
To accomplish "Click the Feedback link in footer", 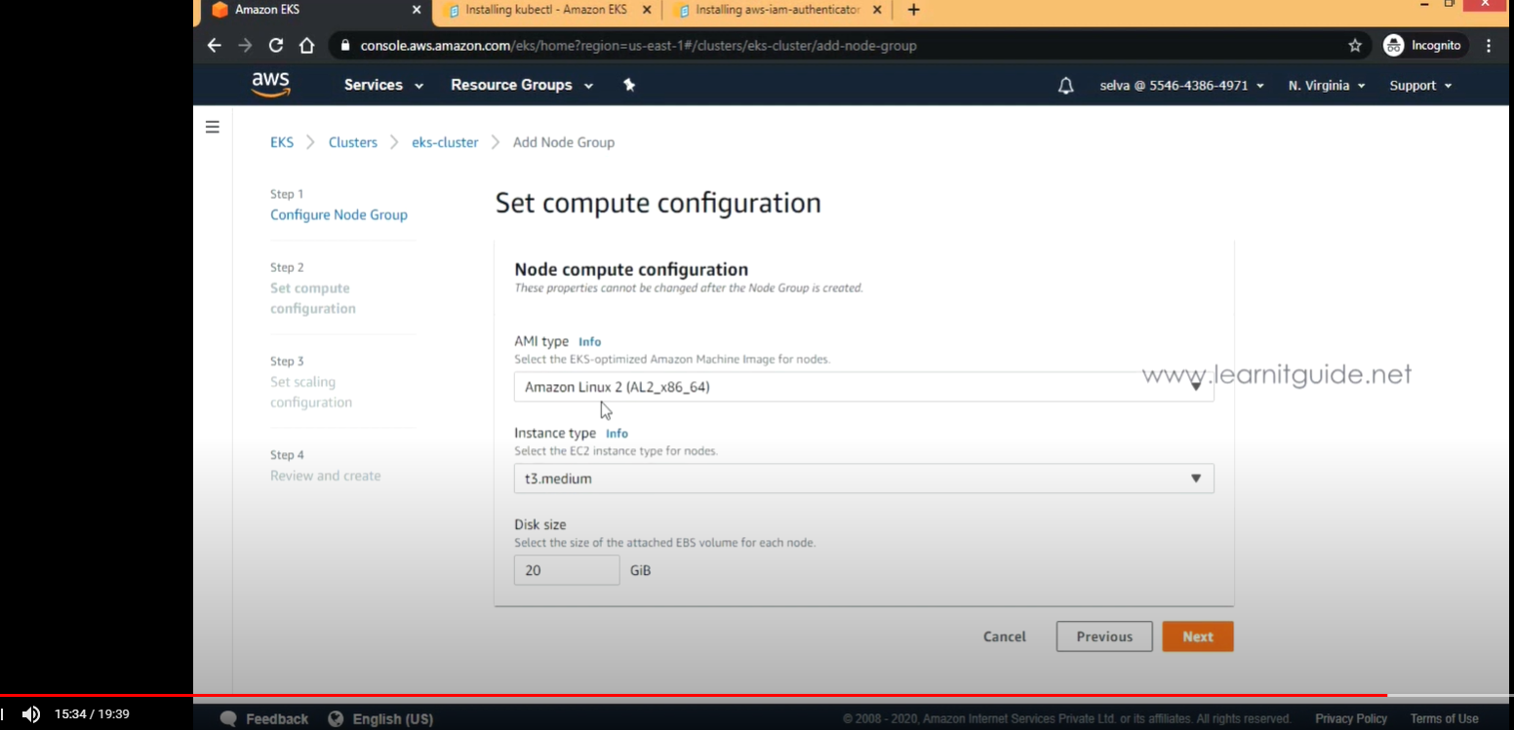I will (277, 719).
